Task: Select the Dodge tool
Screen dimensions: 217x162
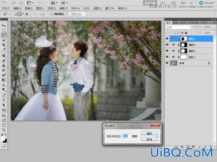Action: tap(4, 89)
